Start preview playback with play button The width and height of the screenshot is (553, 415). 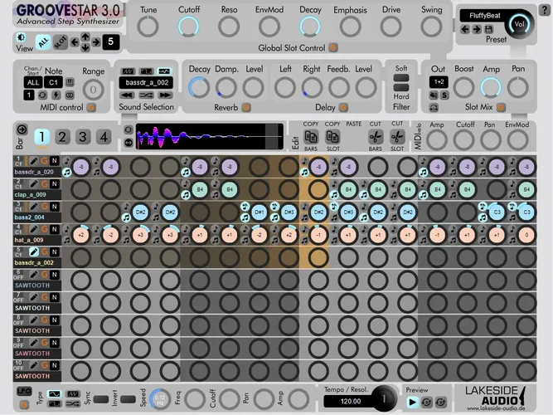coord(412,402)
